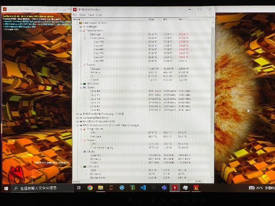Viewport: 275px width, 206px height.
Task: Click the Temperatures icon under NVIDIA GPU
Action: coord(84,129)
